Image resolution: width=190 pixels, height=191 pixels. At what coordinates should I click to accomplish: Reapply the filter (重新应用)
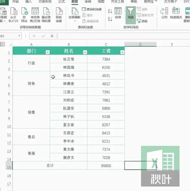click(145, 15)
